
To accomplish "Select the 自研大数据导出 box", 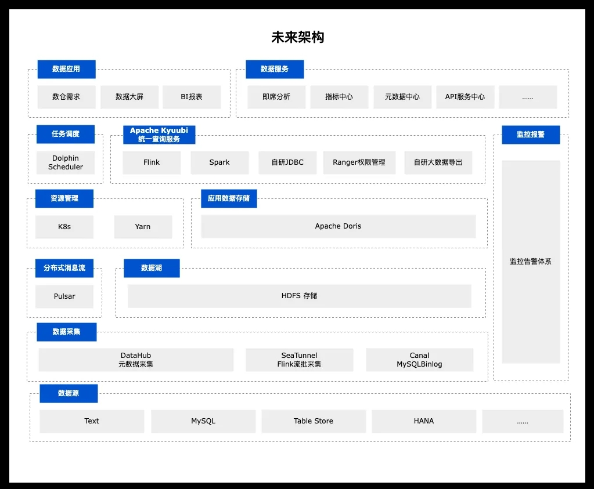I will pos(438,162).
